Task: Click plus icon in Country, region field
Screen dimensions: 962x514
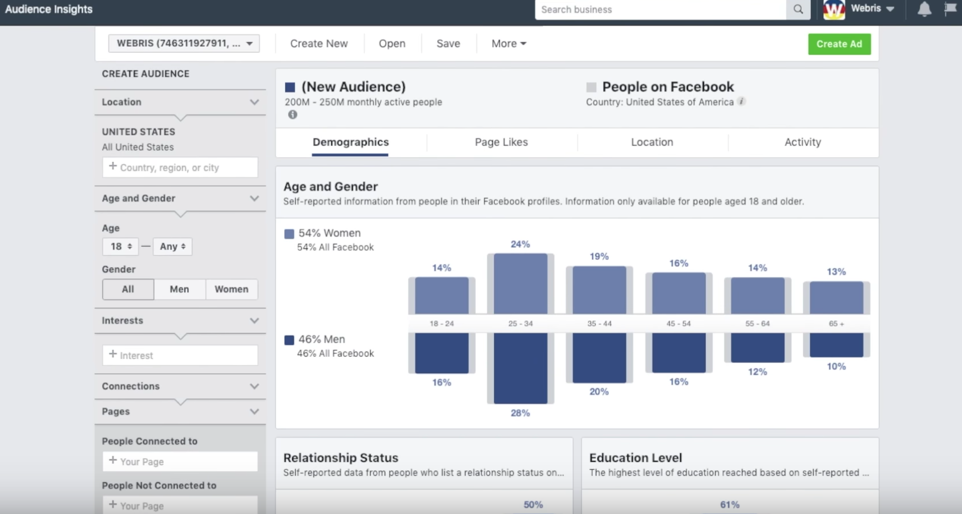Action: 113,166
